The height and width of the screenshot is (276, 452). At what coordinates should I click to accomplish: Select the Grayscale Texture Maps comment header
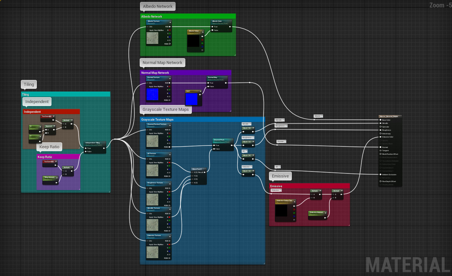pos(203,119)
